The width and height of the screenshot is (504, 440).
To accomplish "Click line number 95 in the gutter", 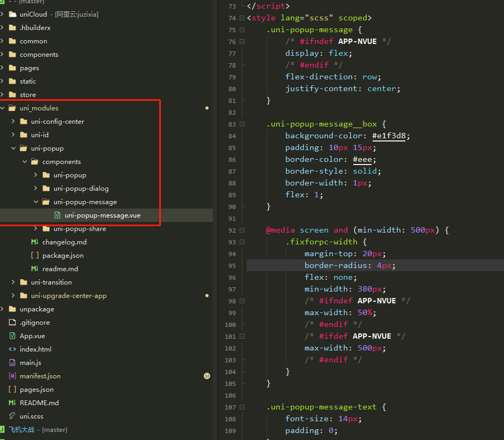I will (231, 266).
